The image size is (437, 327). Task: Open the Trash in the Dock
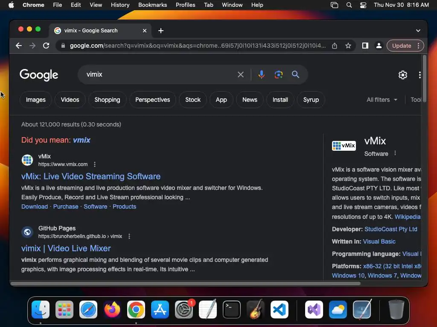[x=396, y=310]
